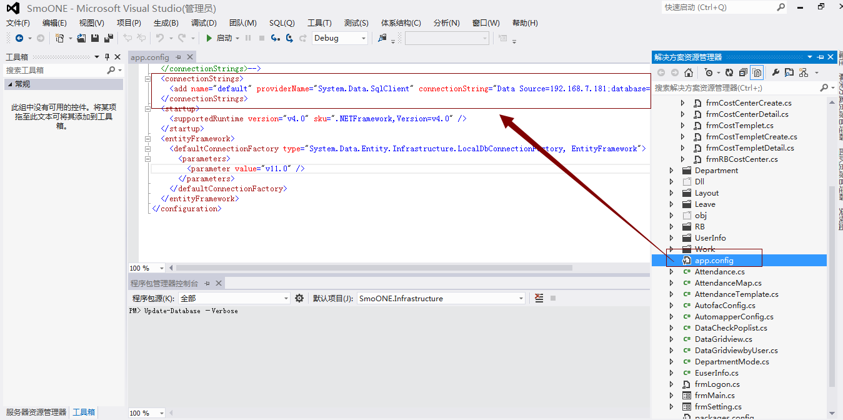Screen dimensions: 843x420
Task: Switch to the 服务器资源管理器 tab
Action: tap(36, 412)
